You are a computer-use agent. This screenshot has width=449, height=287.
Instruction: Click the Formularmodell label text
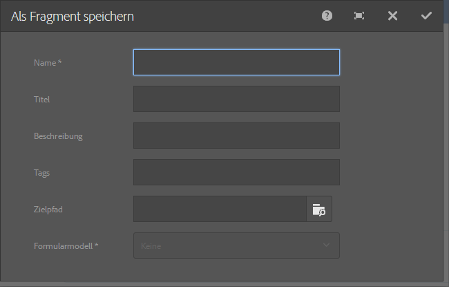(x=66, y=246)
